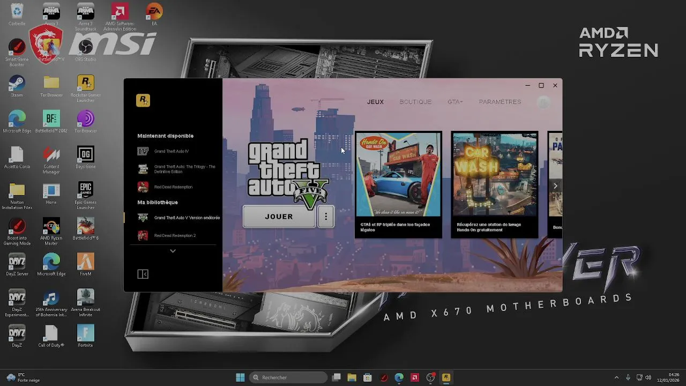Select the Content Manager desktop icon
This screenshot has width=686, height=386.
tap(51, 160)
